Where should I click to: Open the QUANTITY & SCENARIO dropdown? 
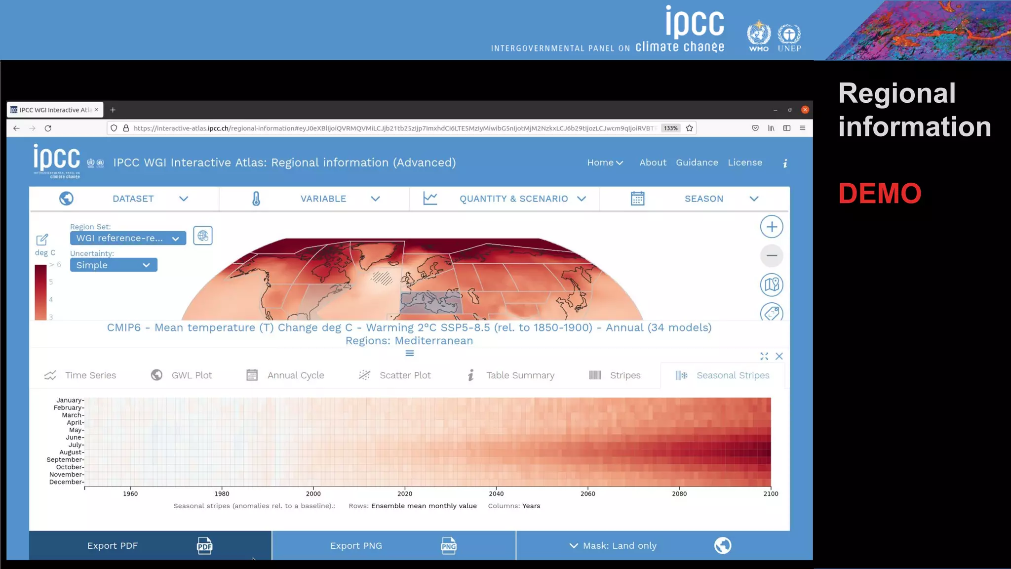(x=505, y=199)
